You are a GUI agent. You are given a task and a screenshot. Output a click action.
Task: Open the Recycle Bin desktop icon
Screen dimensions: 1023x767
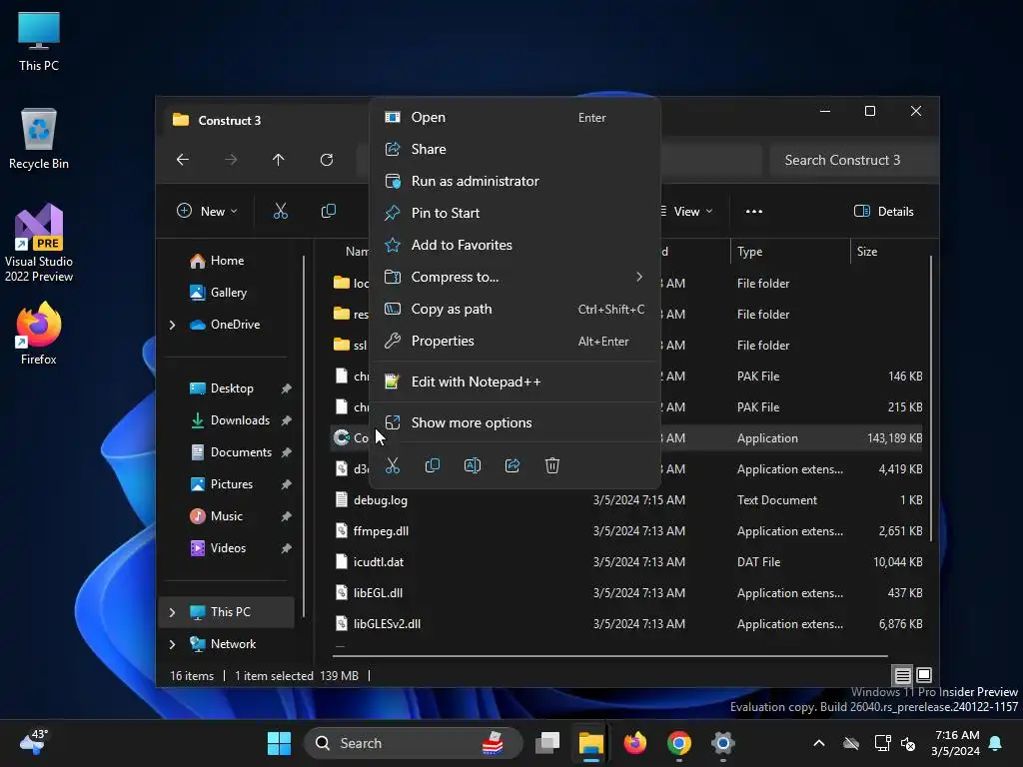(x=39, y=139)
